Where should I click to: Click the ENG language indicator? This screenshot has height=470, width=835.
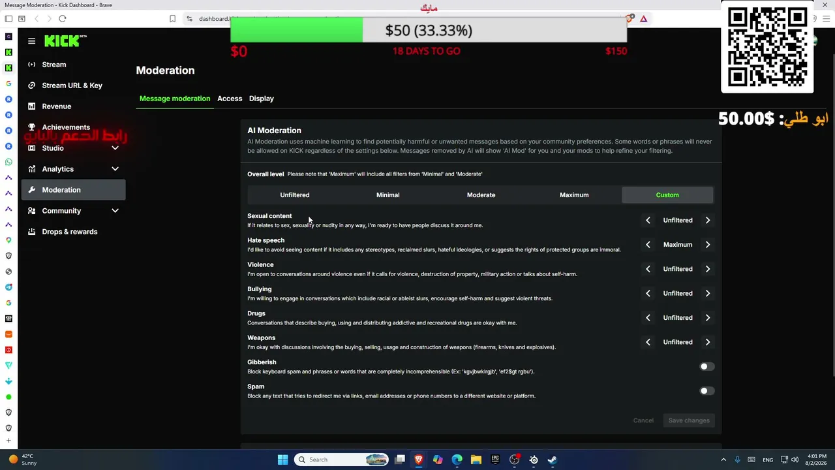(x=768, y=460)
